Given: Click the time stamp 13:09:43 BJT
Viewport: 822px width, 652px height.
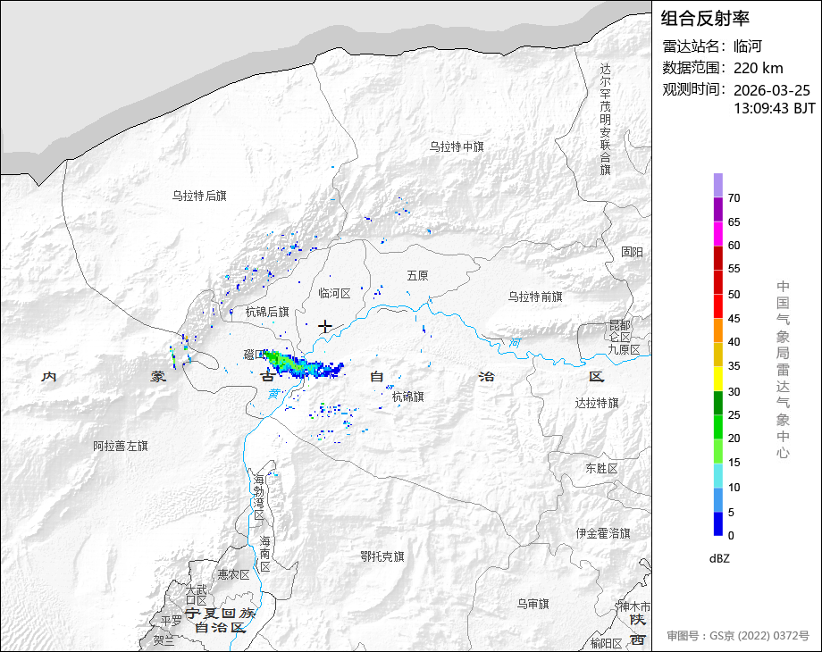Looking at the screenshot, I should click(x=775, y=108).
